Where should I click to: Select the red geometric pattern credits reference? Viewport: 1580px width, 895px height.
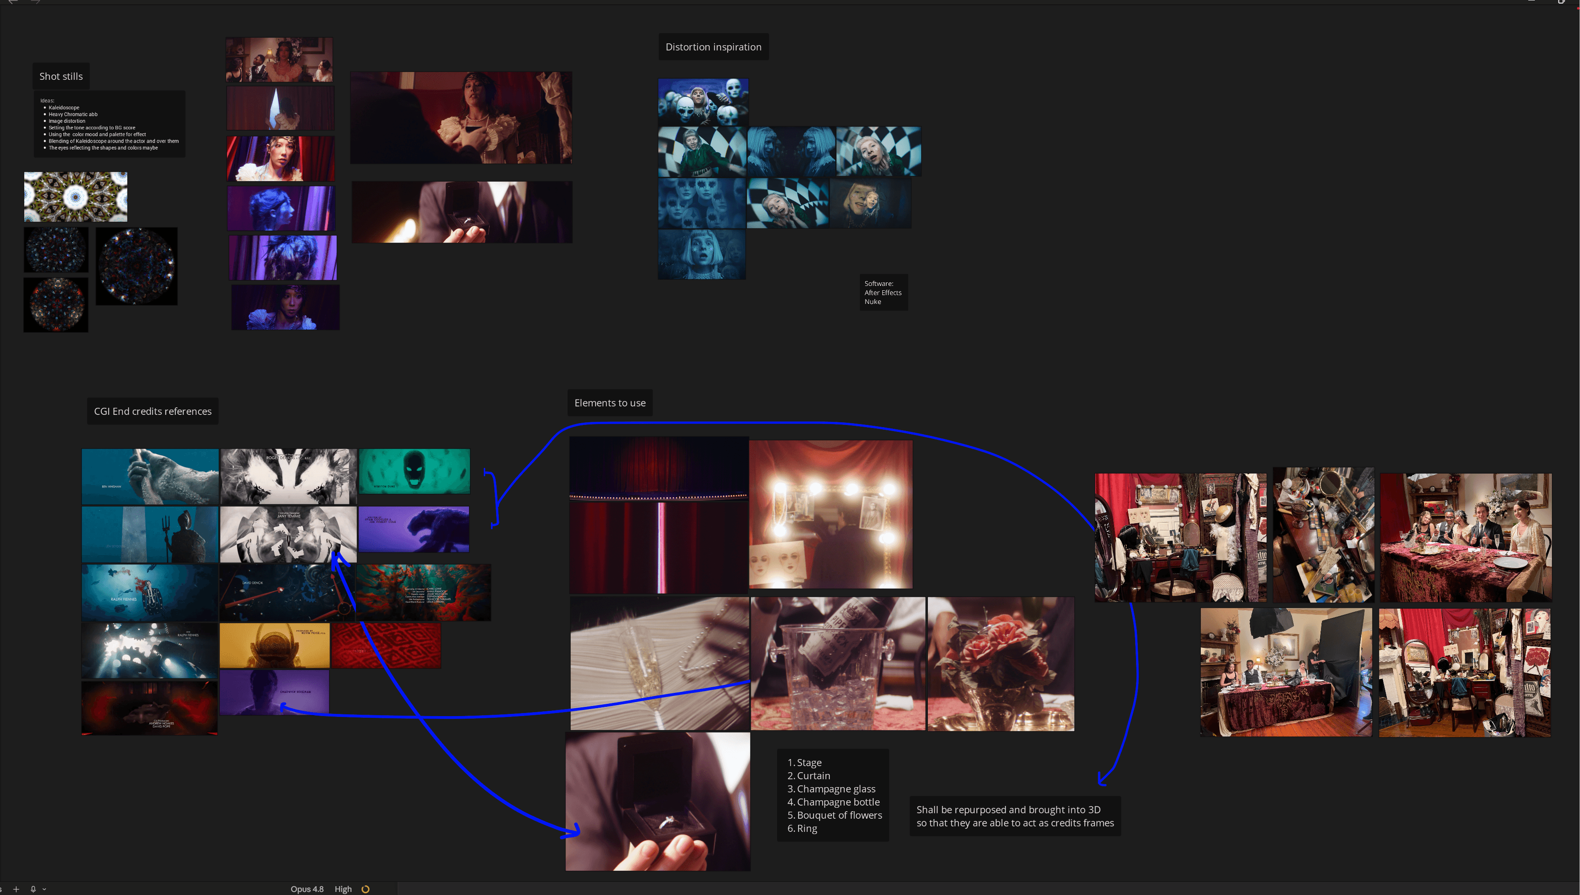pyautogui.click(x=386, y=645)
